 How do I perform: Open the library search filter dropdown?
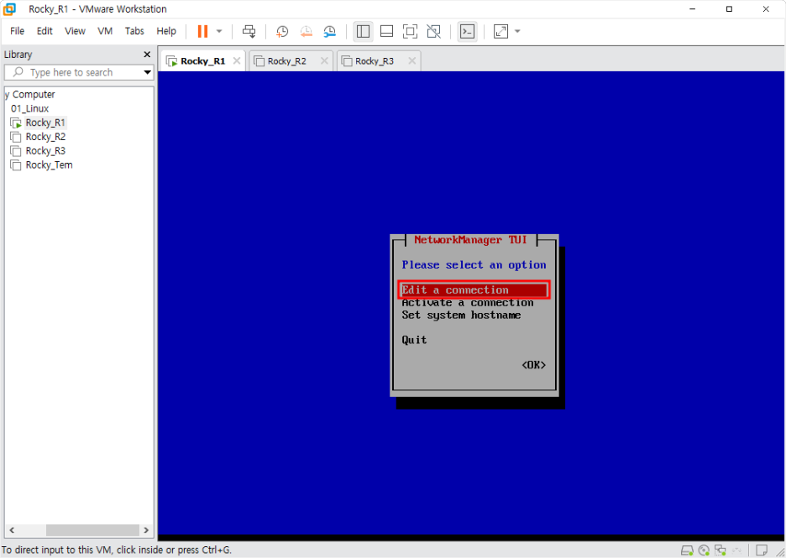pyautogui.click(x=148, y=72)
